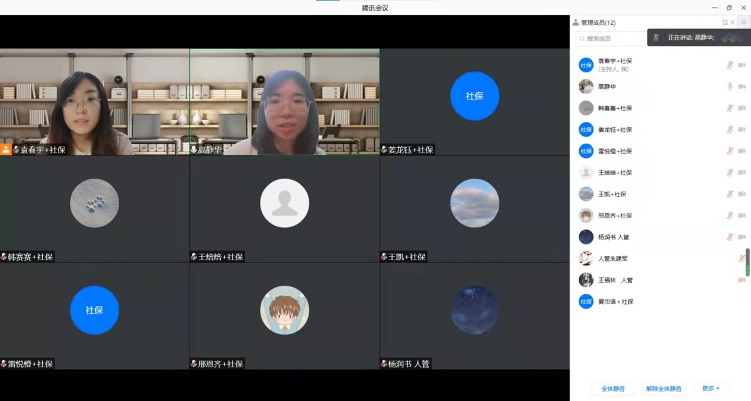Click the orange host icon on 袁春宇's video
The width and height of the screenshot is (751, 401).
pyautogui.click(x=6, y=150)
